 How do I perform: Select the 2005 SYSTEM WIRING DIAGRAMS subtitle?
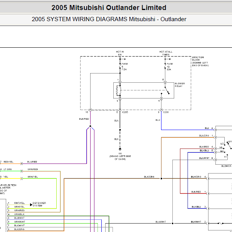click(x=109, y=19)
